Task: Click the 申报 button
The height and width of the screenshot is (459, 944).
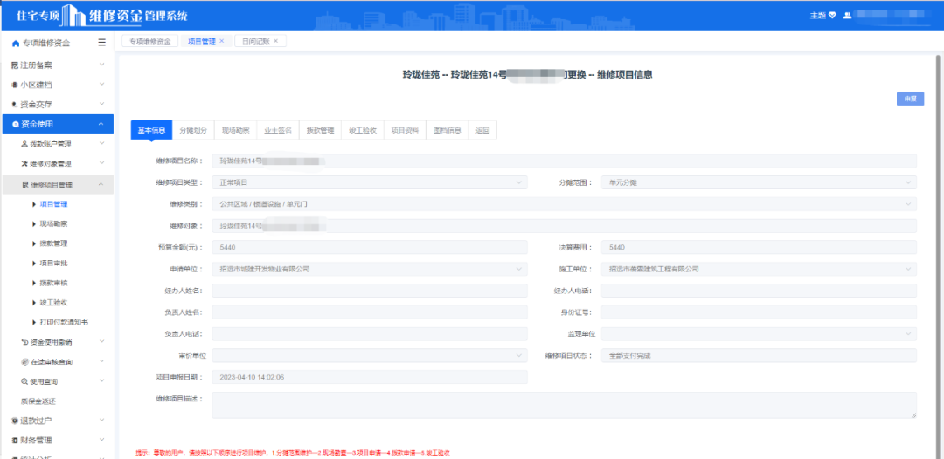Action: pyautogui.click(x=910, y=99)
